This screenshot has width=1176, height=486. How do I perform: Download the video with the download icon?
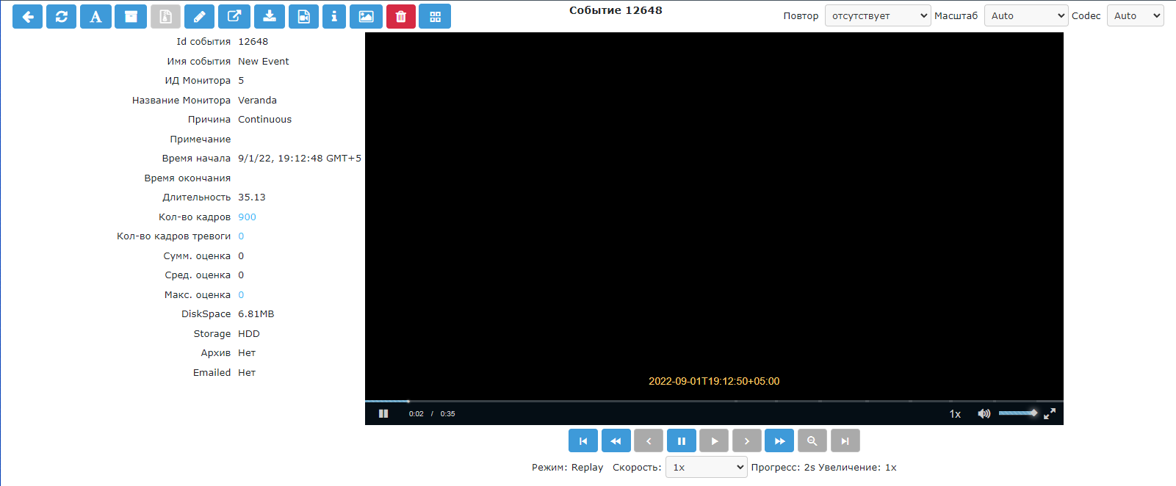point(270,16)
